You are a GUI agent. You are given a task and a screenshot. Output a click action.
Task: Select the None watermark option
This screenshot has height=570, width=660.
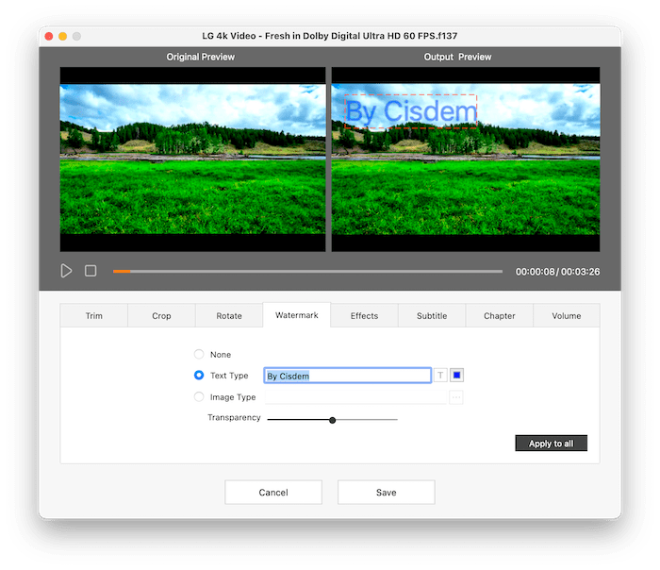pos(199,355)
